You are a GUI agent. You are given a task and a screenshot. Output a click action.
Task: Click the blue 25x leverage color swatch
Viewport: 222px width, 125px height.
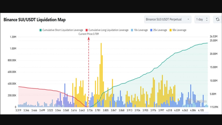151,30
